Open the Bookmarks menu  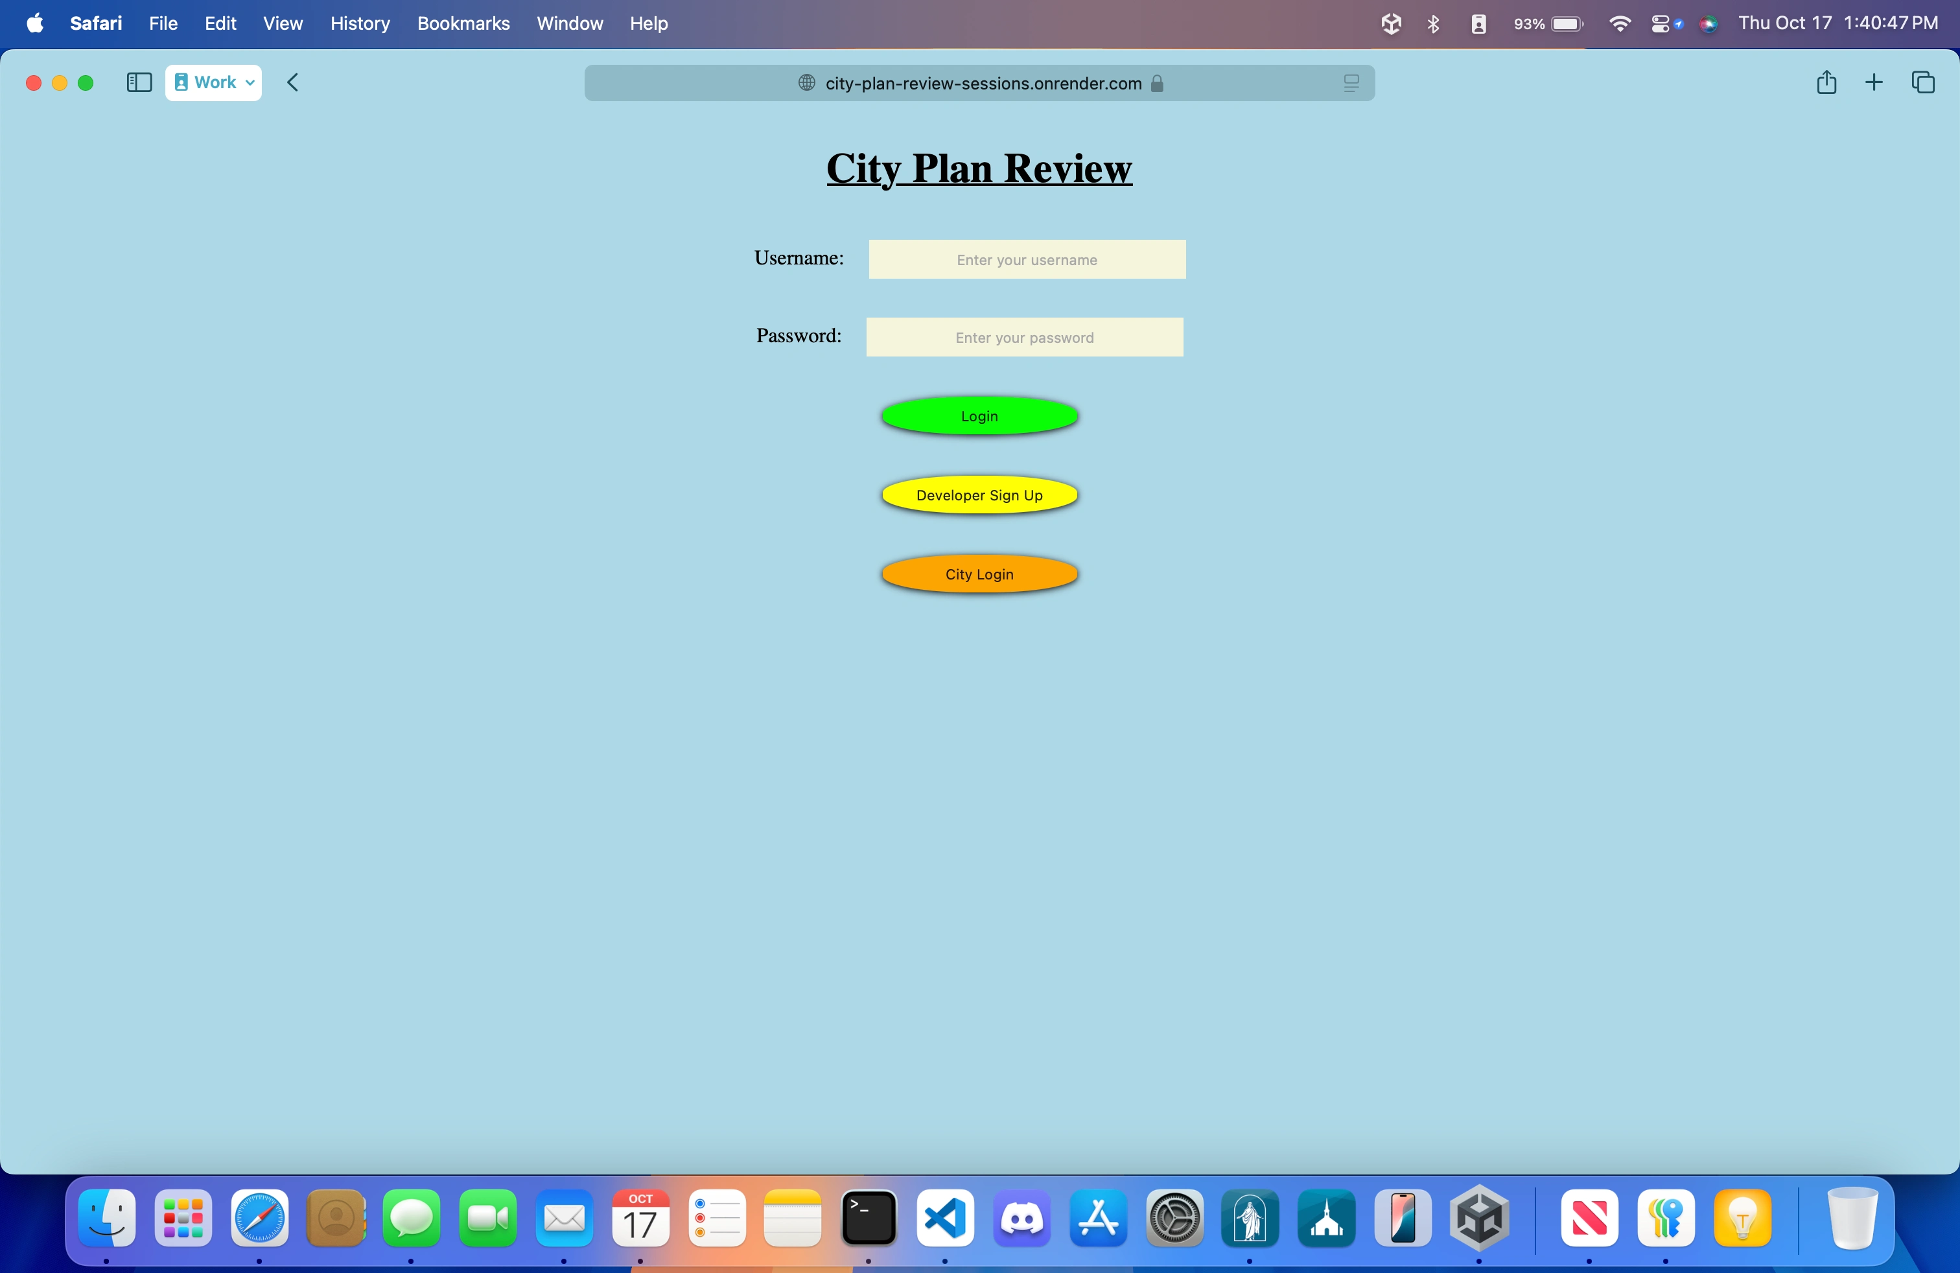point(463,23)
